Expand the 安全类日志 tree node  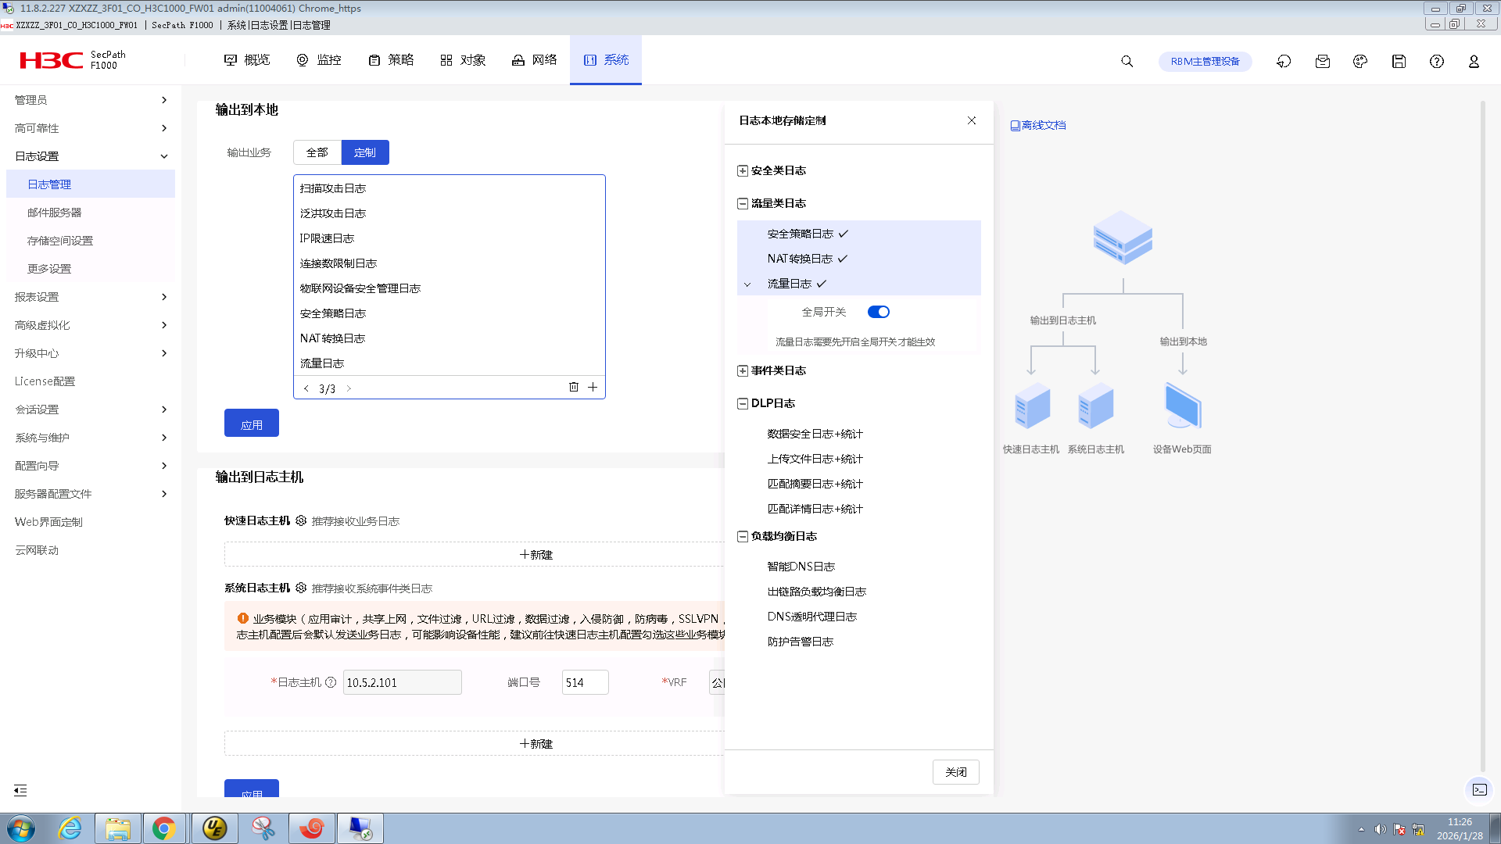pyautogui.click(x=743, y=170)
